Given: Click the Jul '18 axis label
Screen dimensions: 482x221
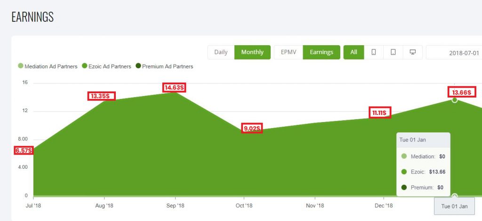Looking at the screenshot, I should point(33,206).
